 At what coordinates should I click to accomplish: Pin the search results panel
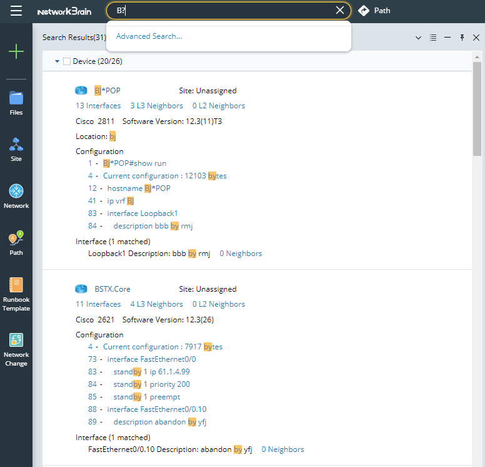[462, 38]
